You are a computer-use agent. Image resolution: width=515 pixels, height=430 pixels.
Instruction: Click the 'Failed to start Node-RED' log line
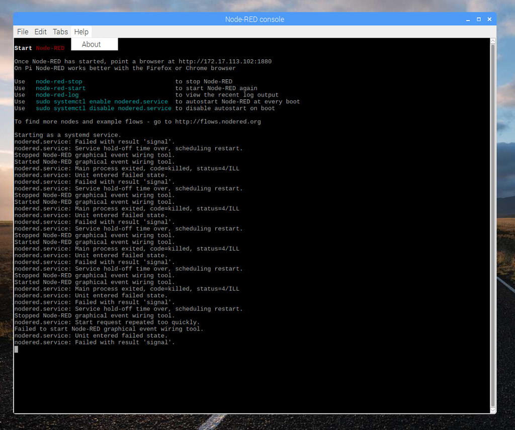(108, 329)
